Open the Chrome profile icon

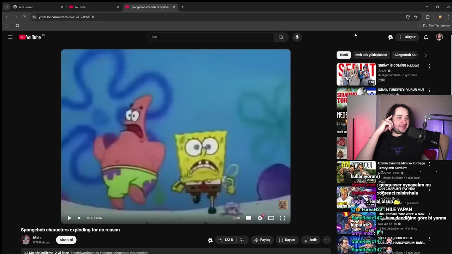440,17
